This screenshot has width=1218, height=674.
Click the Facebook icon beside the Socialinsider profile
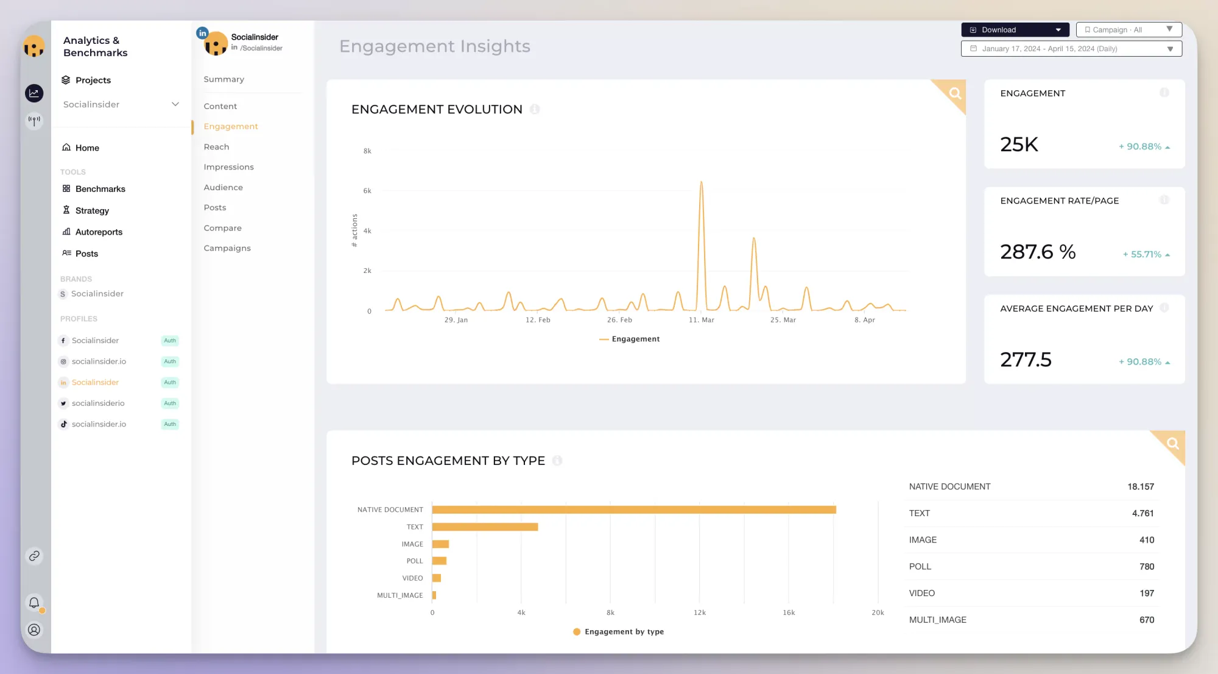point(63,341)
